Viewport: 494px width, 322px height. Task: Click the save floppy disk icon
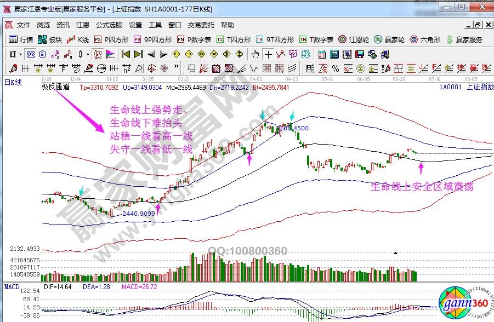click(x=360, y=54)
